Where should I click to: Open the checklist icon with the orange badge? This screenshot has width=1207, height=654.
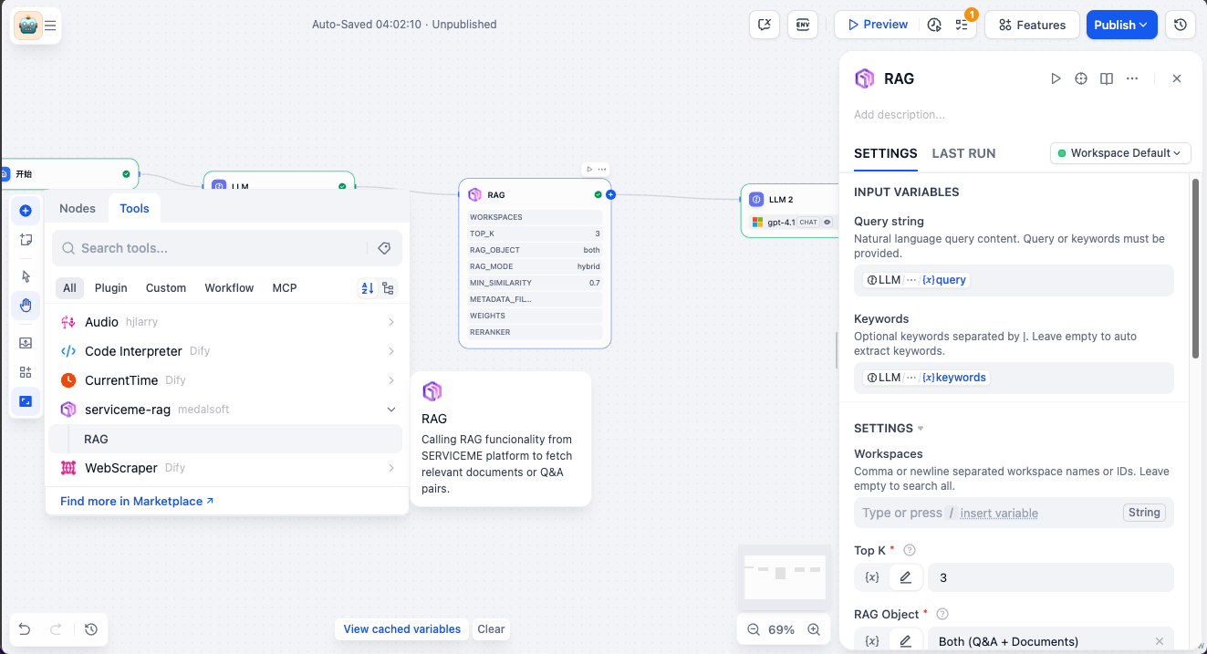coord(962,25)
